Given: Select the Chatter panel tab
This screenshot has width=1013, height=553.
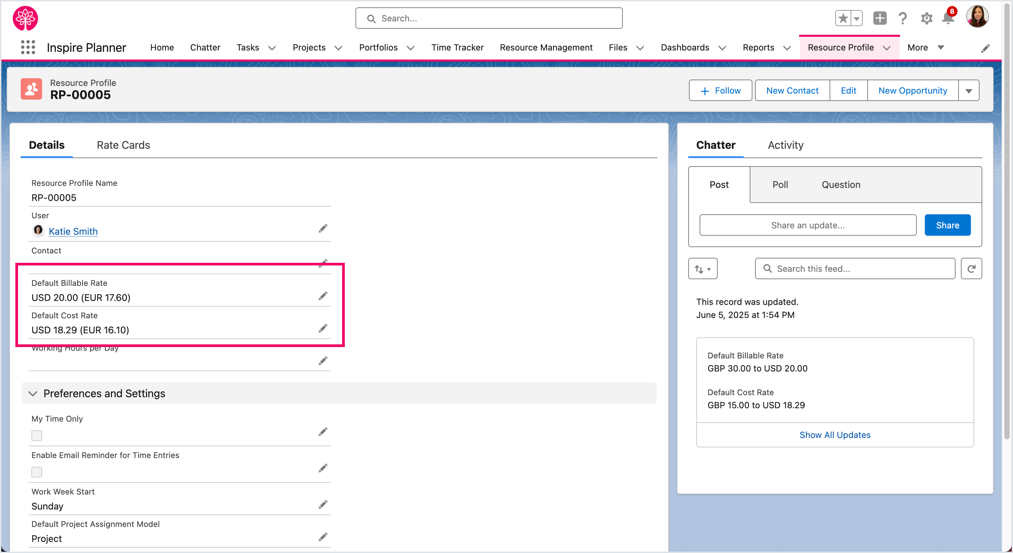Looking at the screenshot, I should 716,145.
